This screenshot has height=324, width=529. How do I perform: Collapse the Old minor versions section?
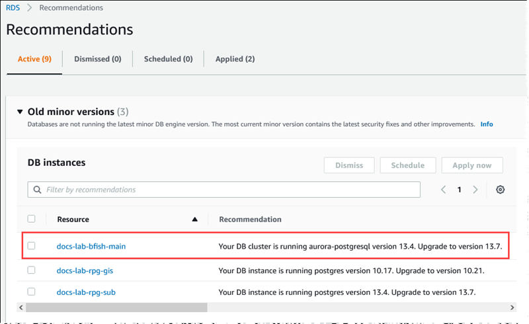[x=21, y=112]
